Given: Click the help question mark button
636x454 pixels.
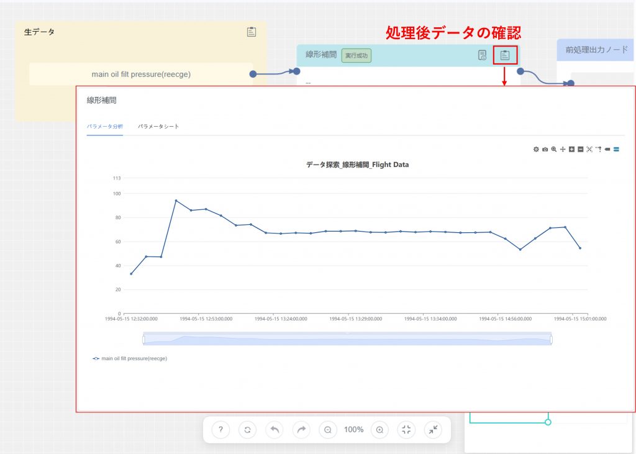Looking at the screenshot, I should click(220, 430).
